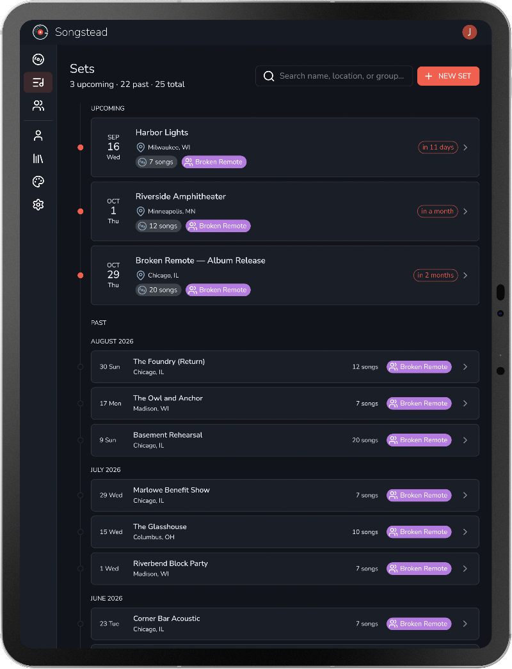
Task: Click the '30 Sun' date on The Foundry row
Action: 109,367
